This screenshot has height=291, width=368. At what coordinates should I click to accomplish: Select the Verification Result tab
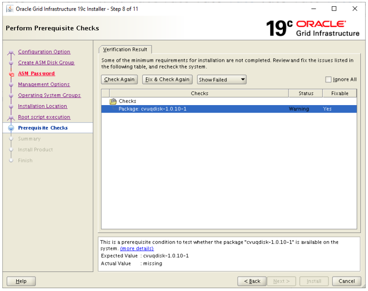tap(125, 49)
